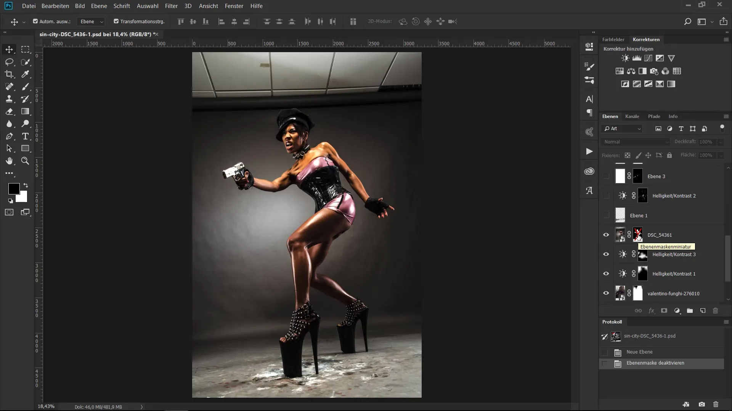732x411 pixels.
Task: Add a Brightness/Contrast adjustment in Korrekturen
Action: click(625, 58)
